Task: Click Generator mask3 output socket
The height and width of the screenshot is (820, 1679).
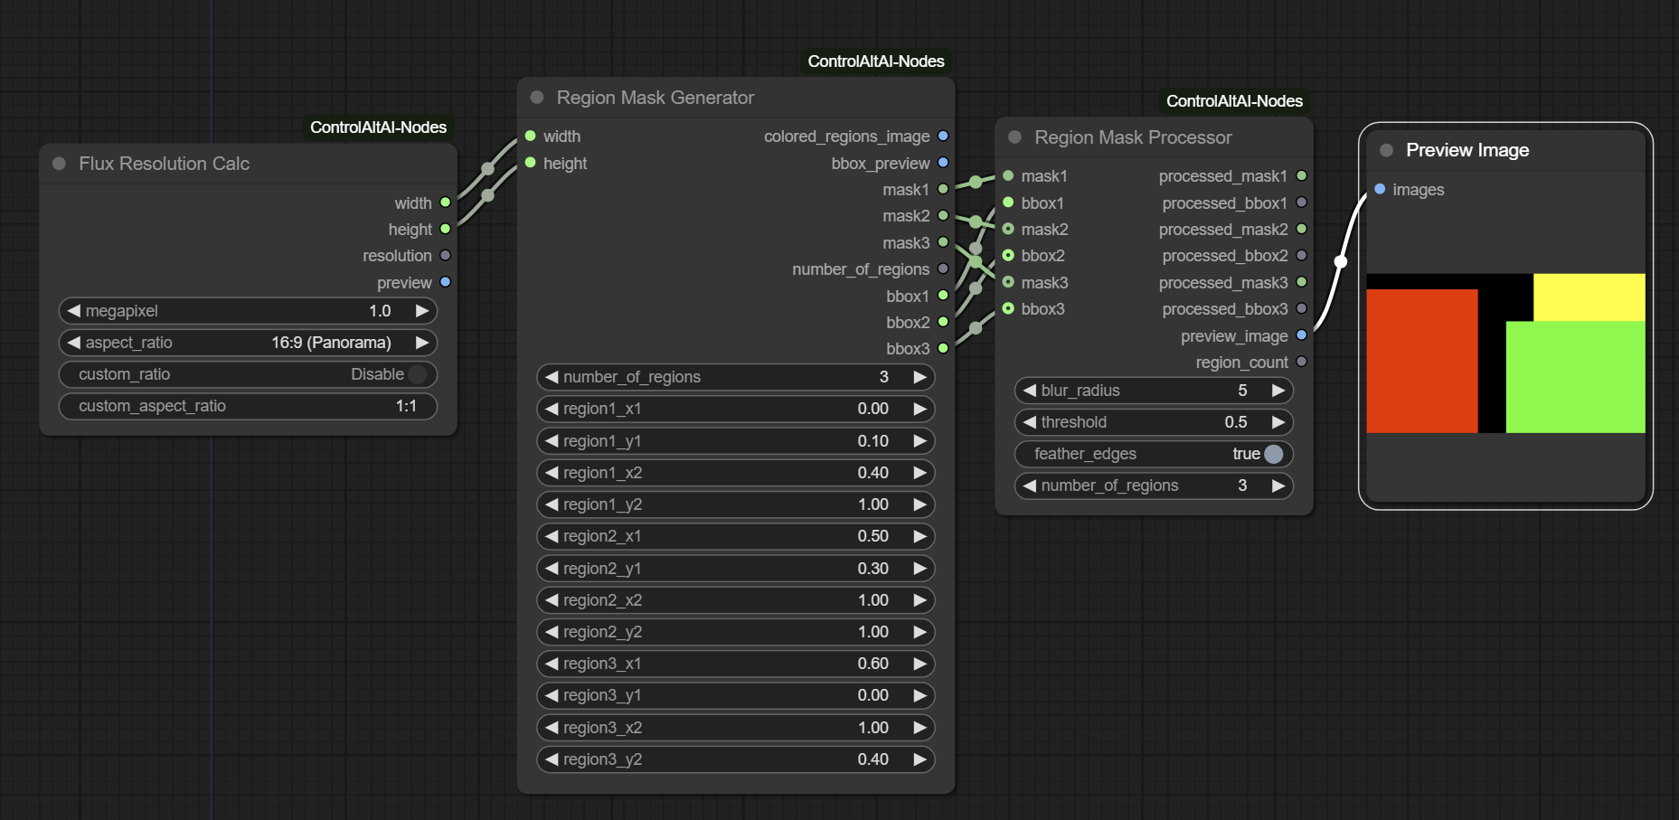Action: pos(943,242)
